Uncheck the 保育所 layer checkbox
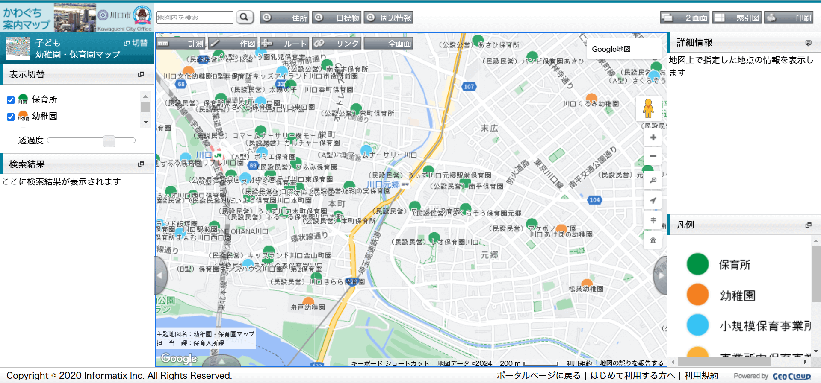 coord(11,100)
